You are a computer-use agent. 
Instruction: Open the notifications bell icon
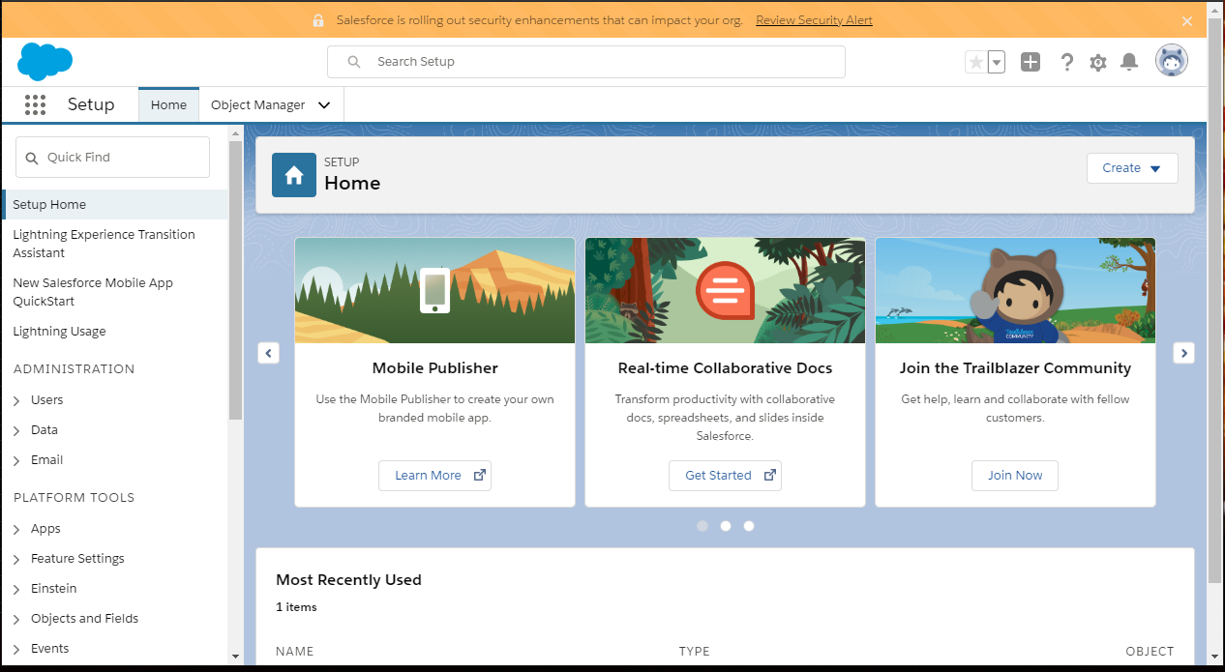point(1128,62)
